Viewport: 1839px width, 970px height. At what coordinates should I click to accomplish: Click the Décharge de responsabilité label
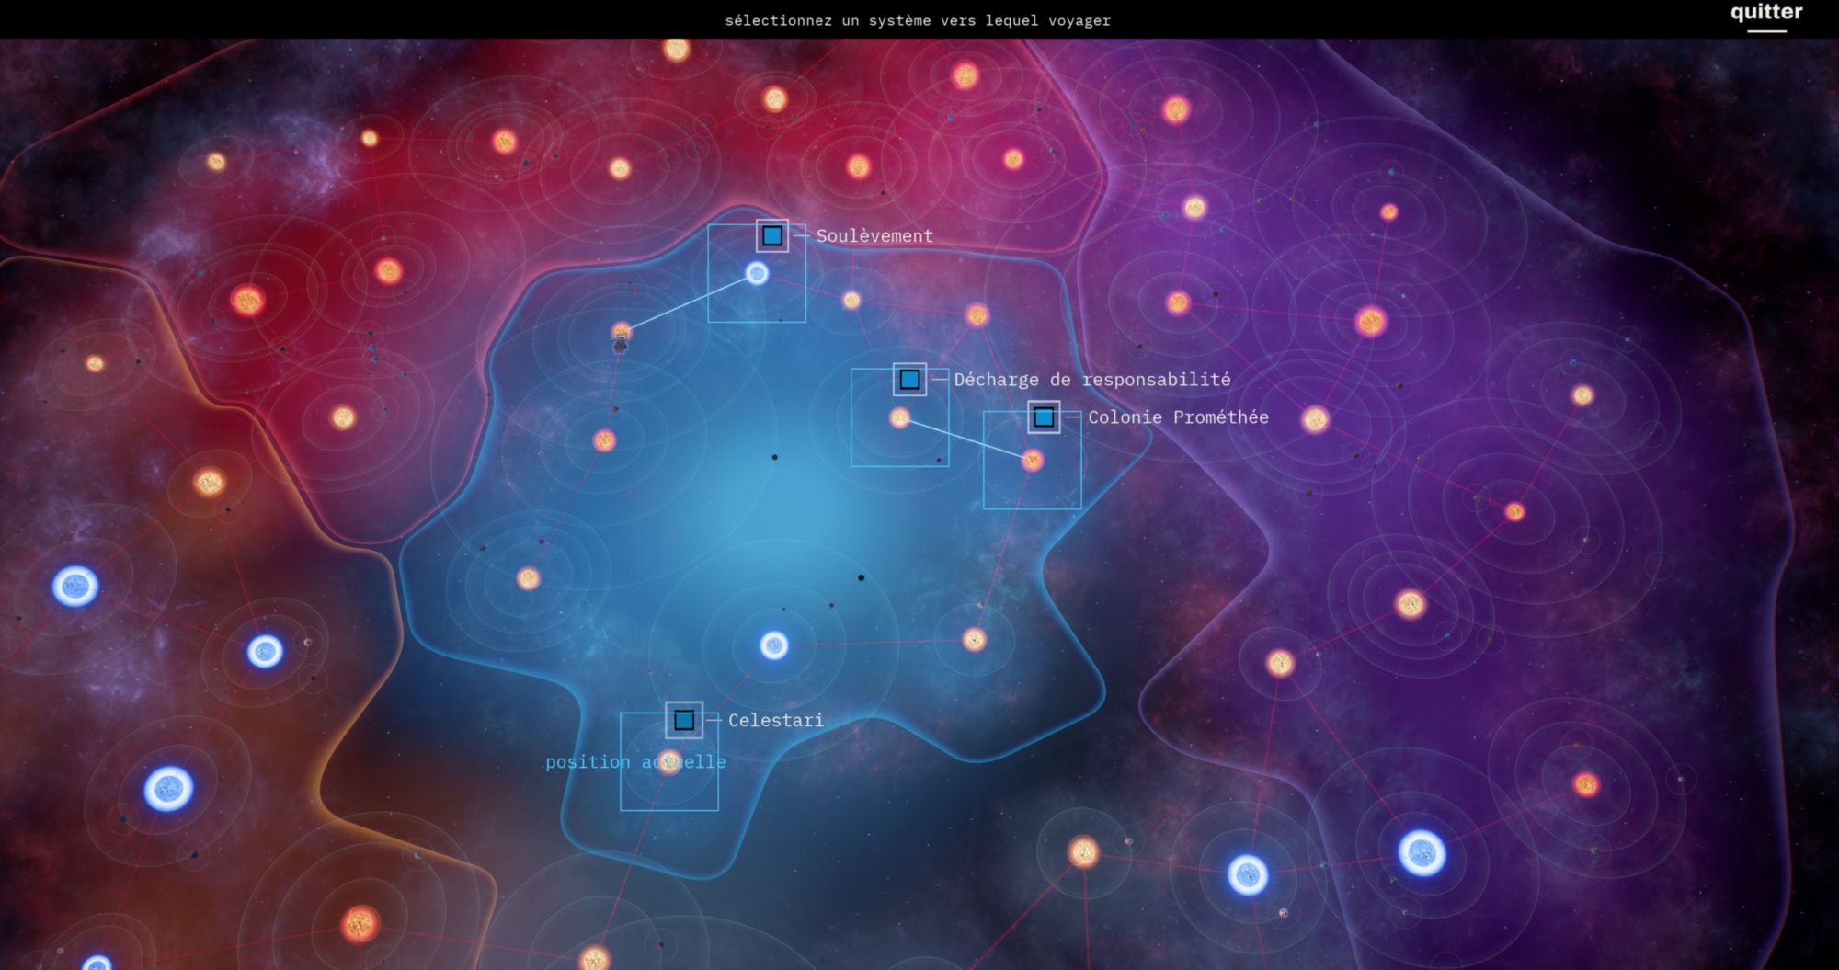coord(1092,380)
